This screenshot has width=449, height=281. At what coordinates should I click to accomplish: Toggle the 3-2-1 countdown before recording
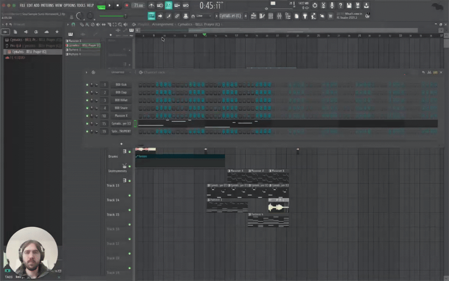[x=168, y=5]
